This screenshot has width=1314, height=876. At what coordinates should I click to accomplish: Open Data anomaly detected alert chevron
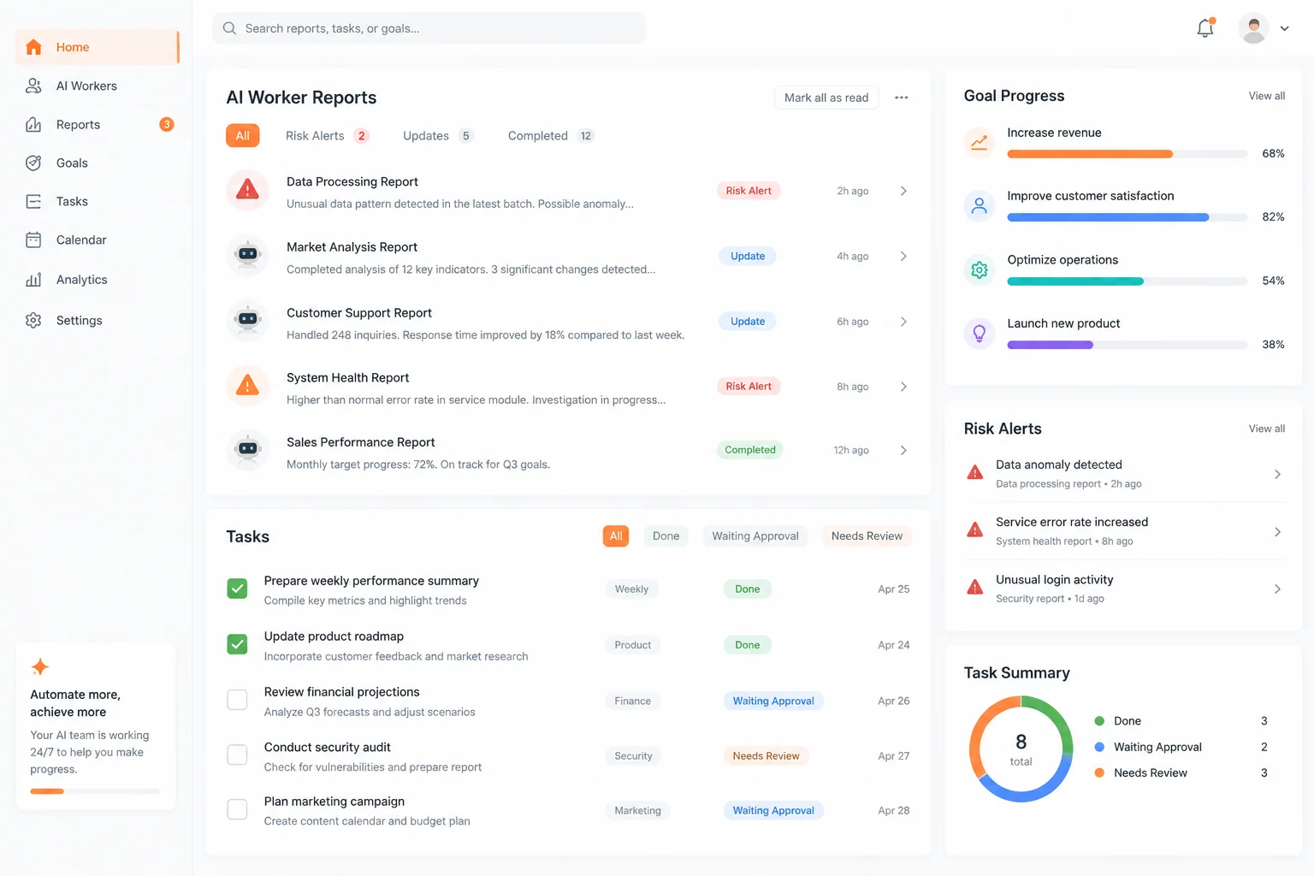(1277, 474)
